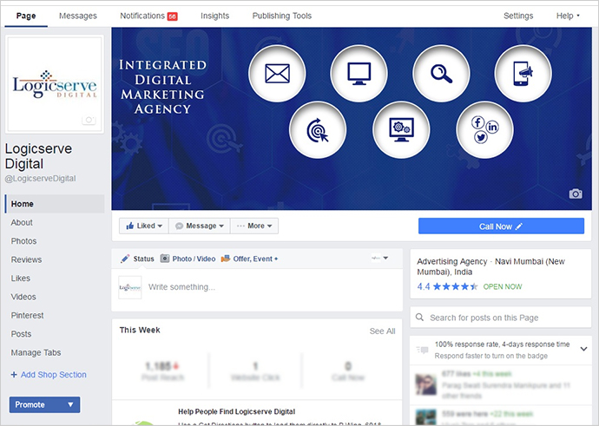Select Home in left sidebar
This screenshot has height=426, width=599.
coord(55,204)
